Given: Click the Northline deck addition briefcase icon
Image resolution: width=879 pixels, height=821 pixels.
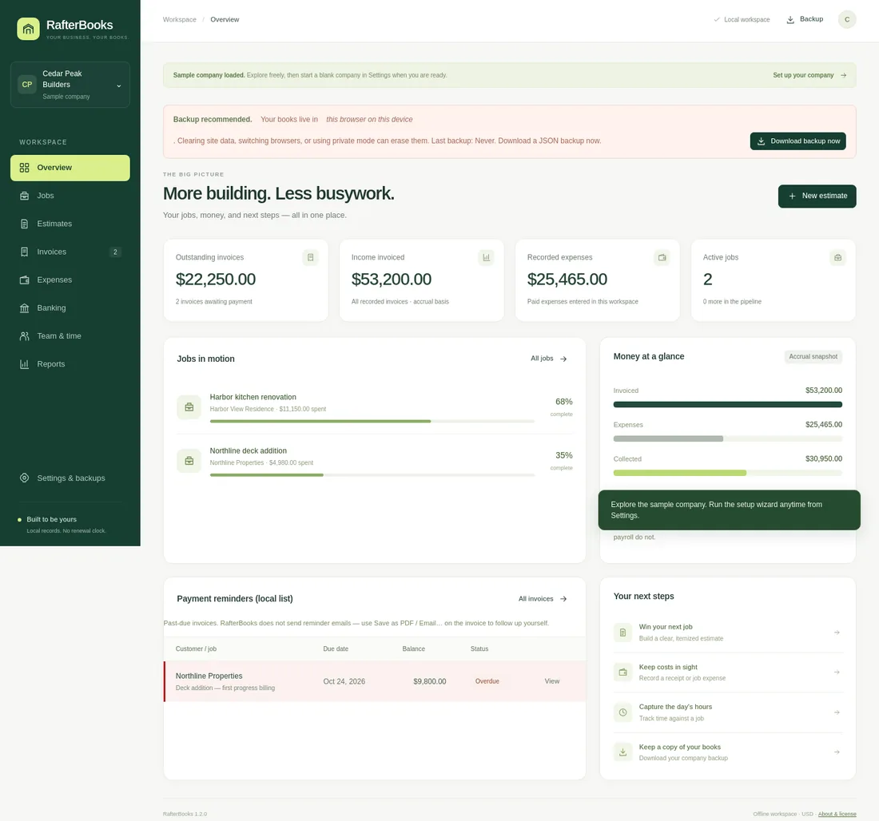Looking at the screenshot, I should 189,461.
